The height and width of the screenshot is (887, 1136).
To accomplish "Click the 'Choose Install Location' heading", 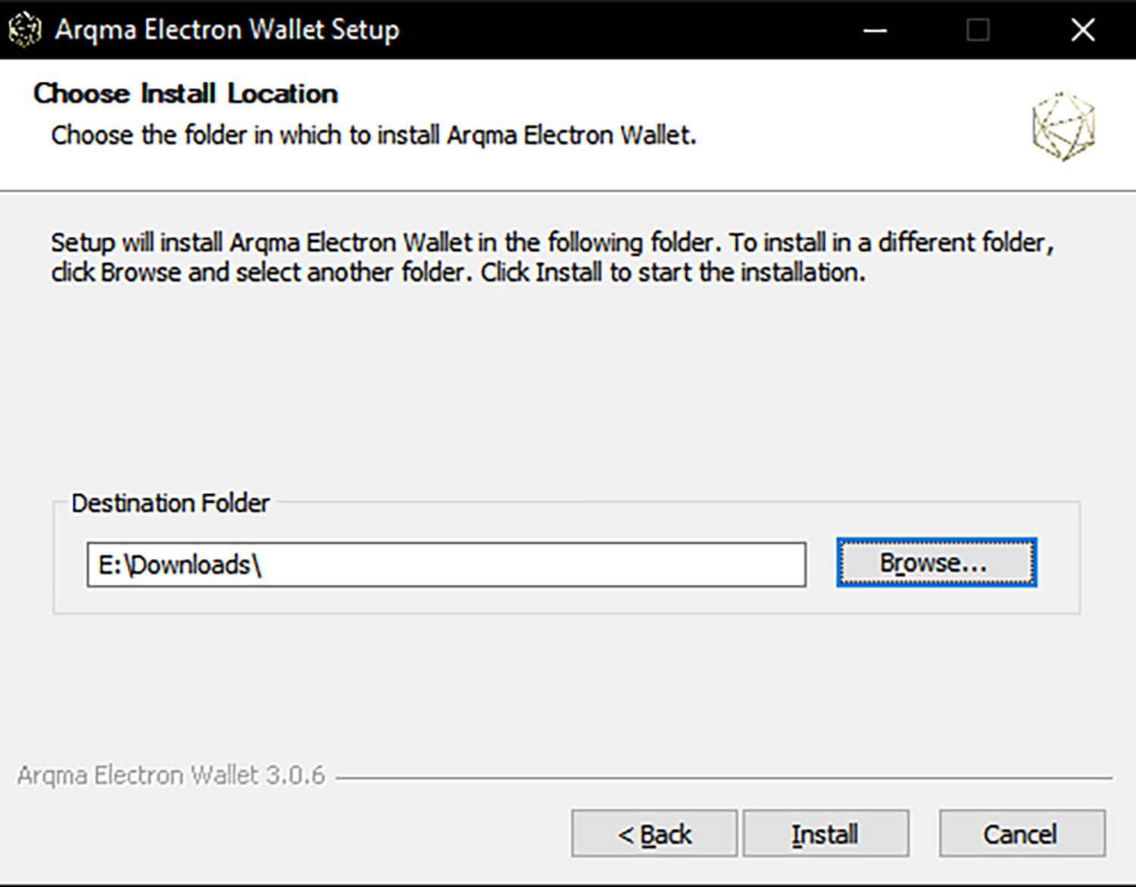I will (186, 93).
